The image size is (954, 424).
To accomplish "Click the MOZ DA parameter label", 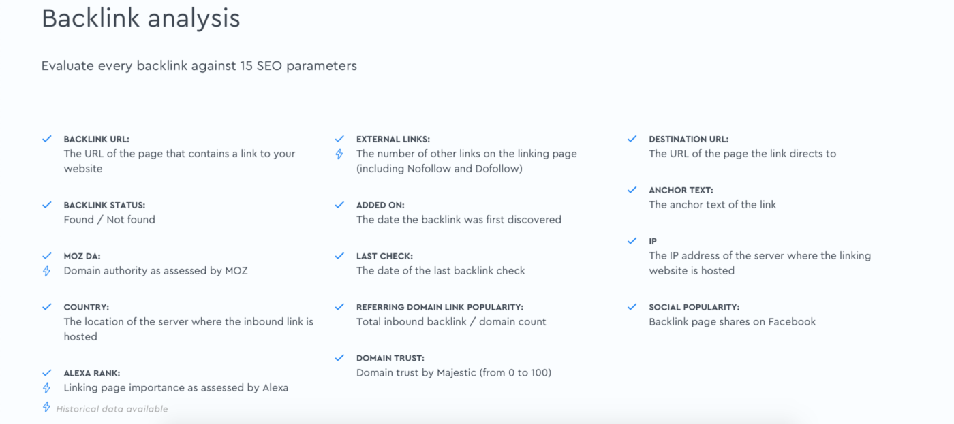I will point(82,257).
